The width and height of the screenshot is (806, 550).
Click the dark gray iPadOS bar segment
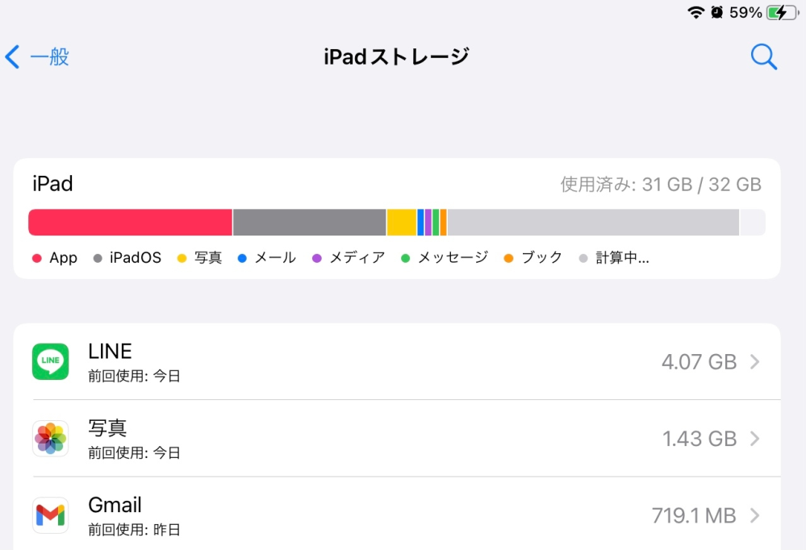click(x=309, y=223)
